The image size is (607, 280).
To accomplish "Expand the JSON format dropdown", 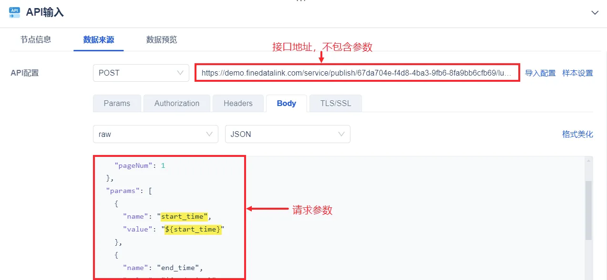I will click(288, 134).
